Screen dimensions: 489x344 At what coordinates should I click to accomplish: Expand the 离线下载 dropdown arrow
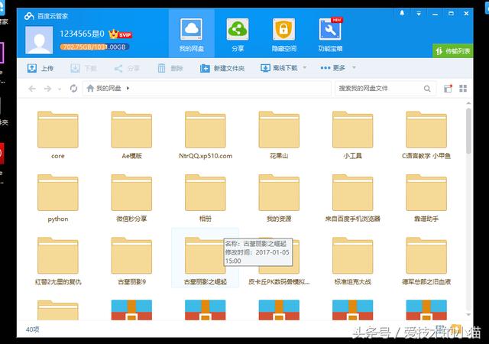click(x=305, y=67)
